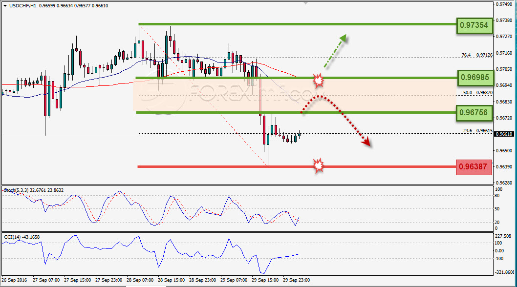Click the 29 Sep 15:00 time label
Image resolution: width=517 pixels, height=287 pixels.
coord(265,280)
